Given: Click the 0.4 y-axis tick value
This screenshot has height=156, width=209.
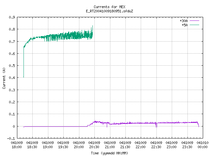Looking at the screenshot, I should (x=12, y=78).
